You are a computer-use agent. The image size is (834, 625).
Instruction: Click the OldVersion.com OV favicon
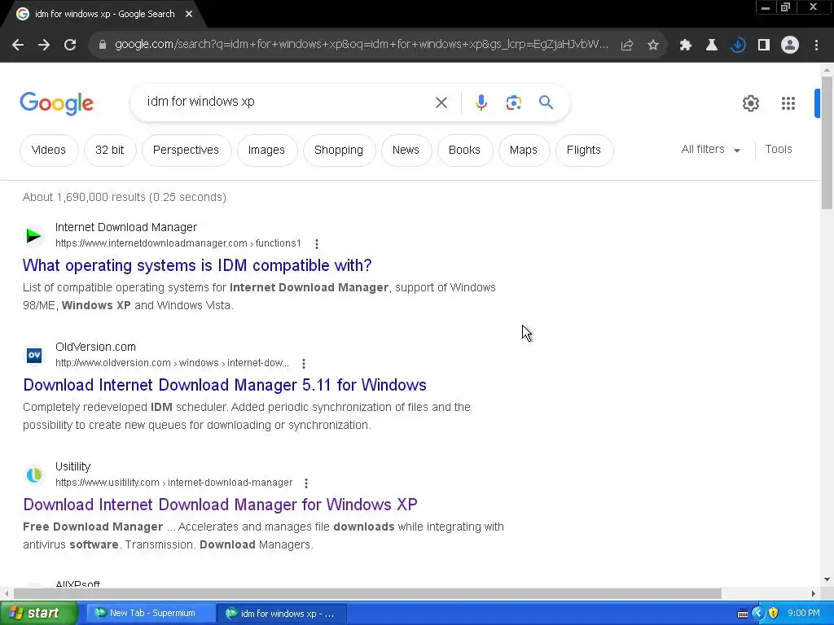tap(34, 355)
